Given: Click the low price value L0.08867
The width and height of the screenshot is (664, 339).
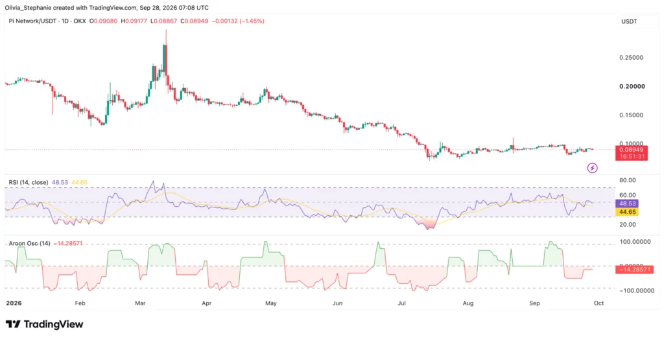Looking at the screenshot, I should click(165, 21).
